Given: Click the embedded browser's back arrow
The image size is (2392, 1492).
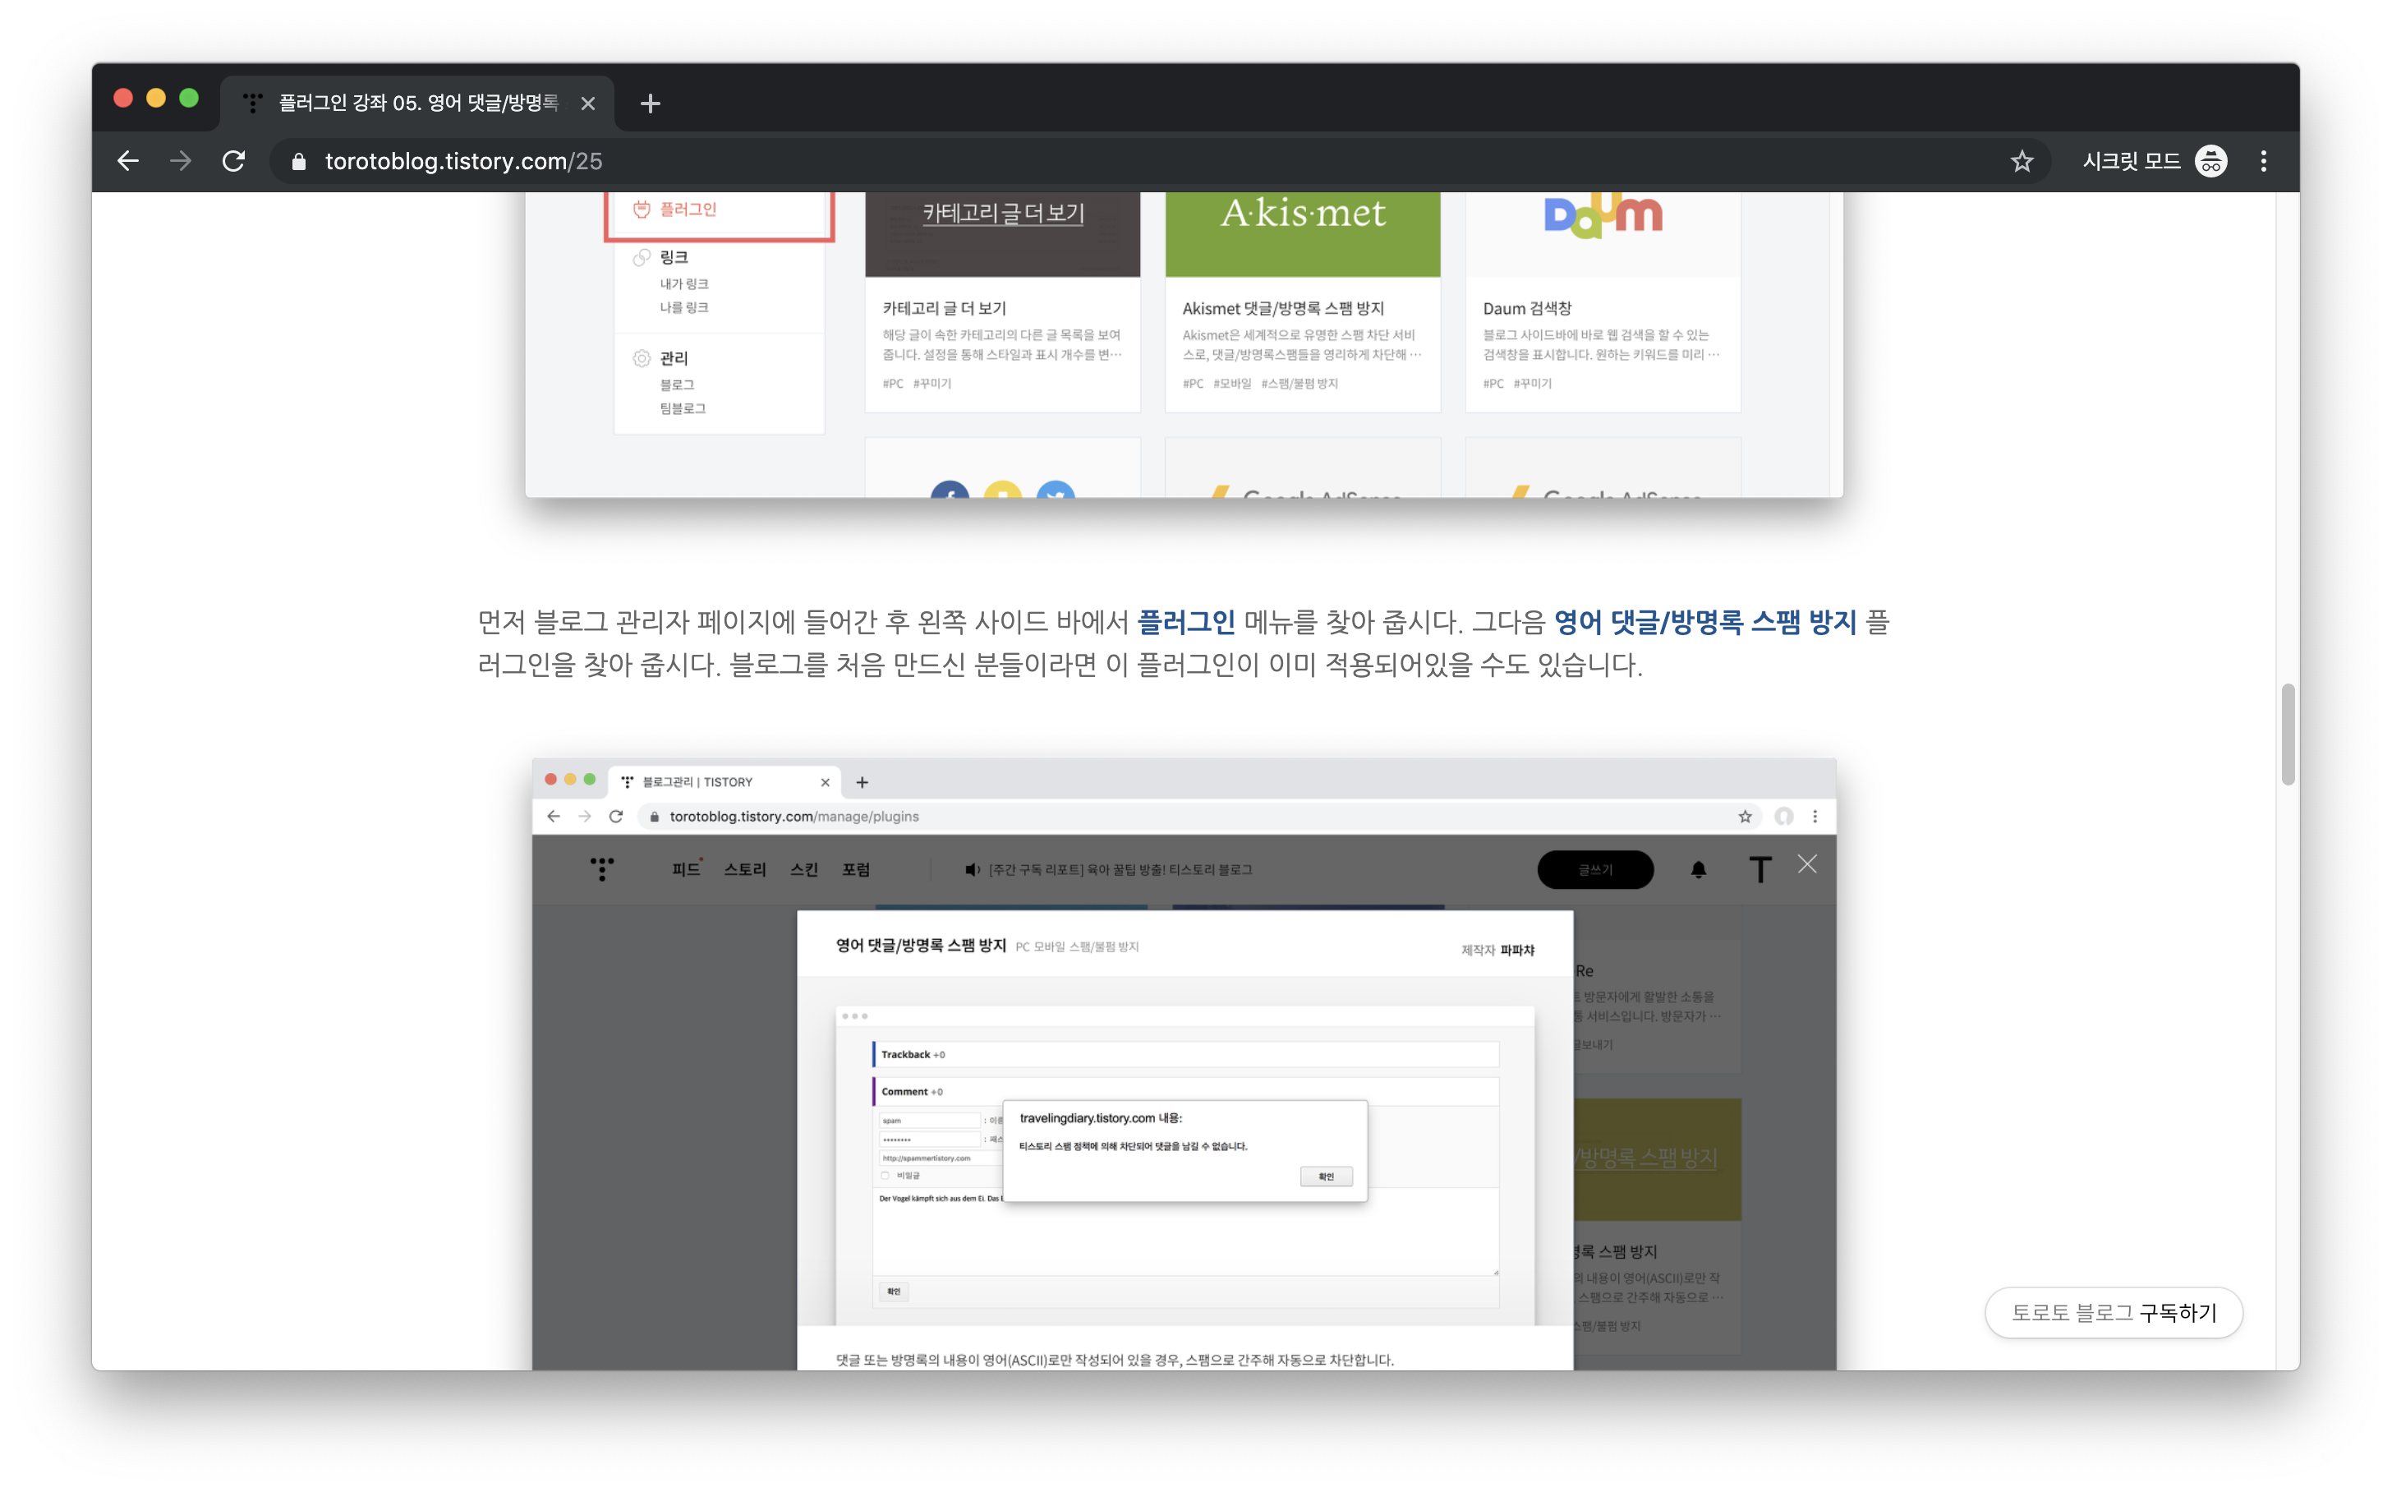Looking at the screenshot, I should coord(554,816).
